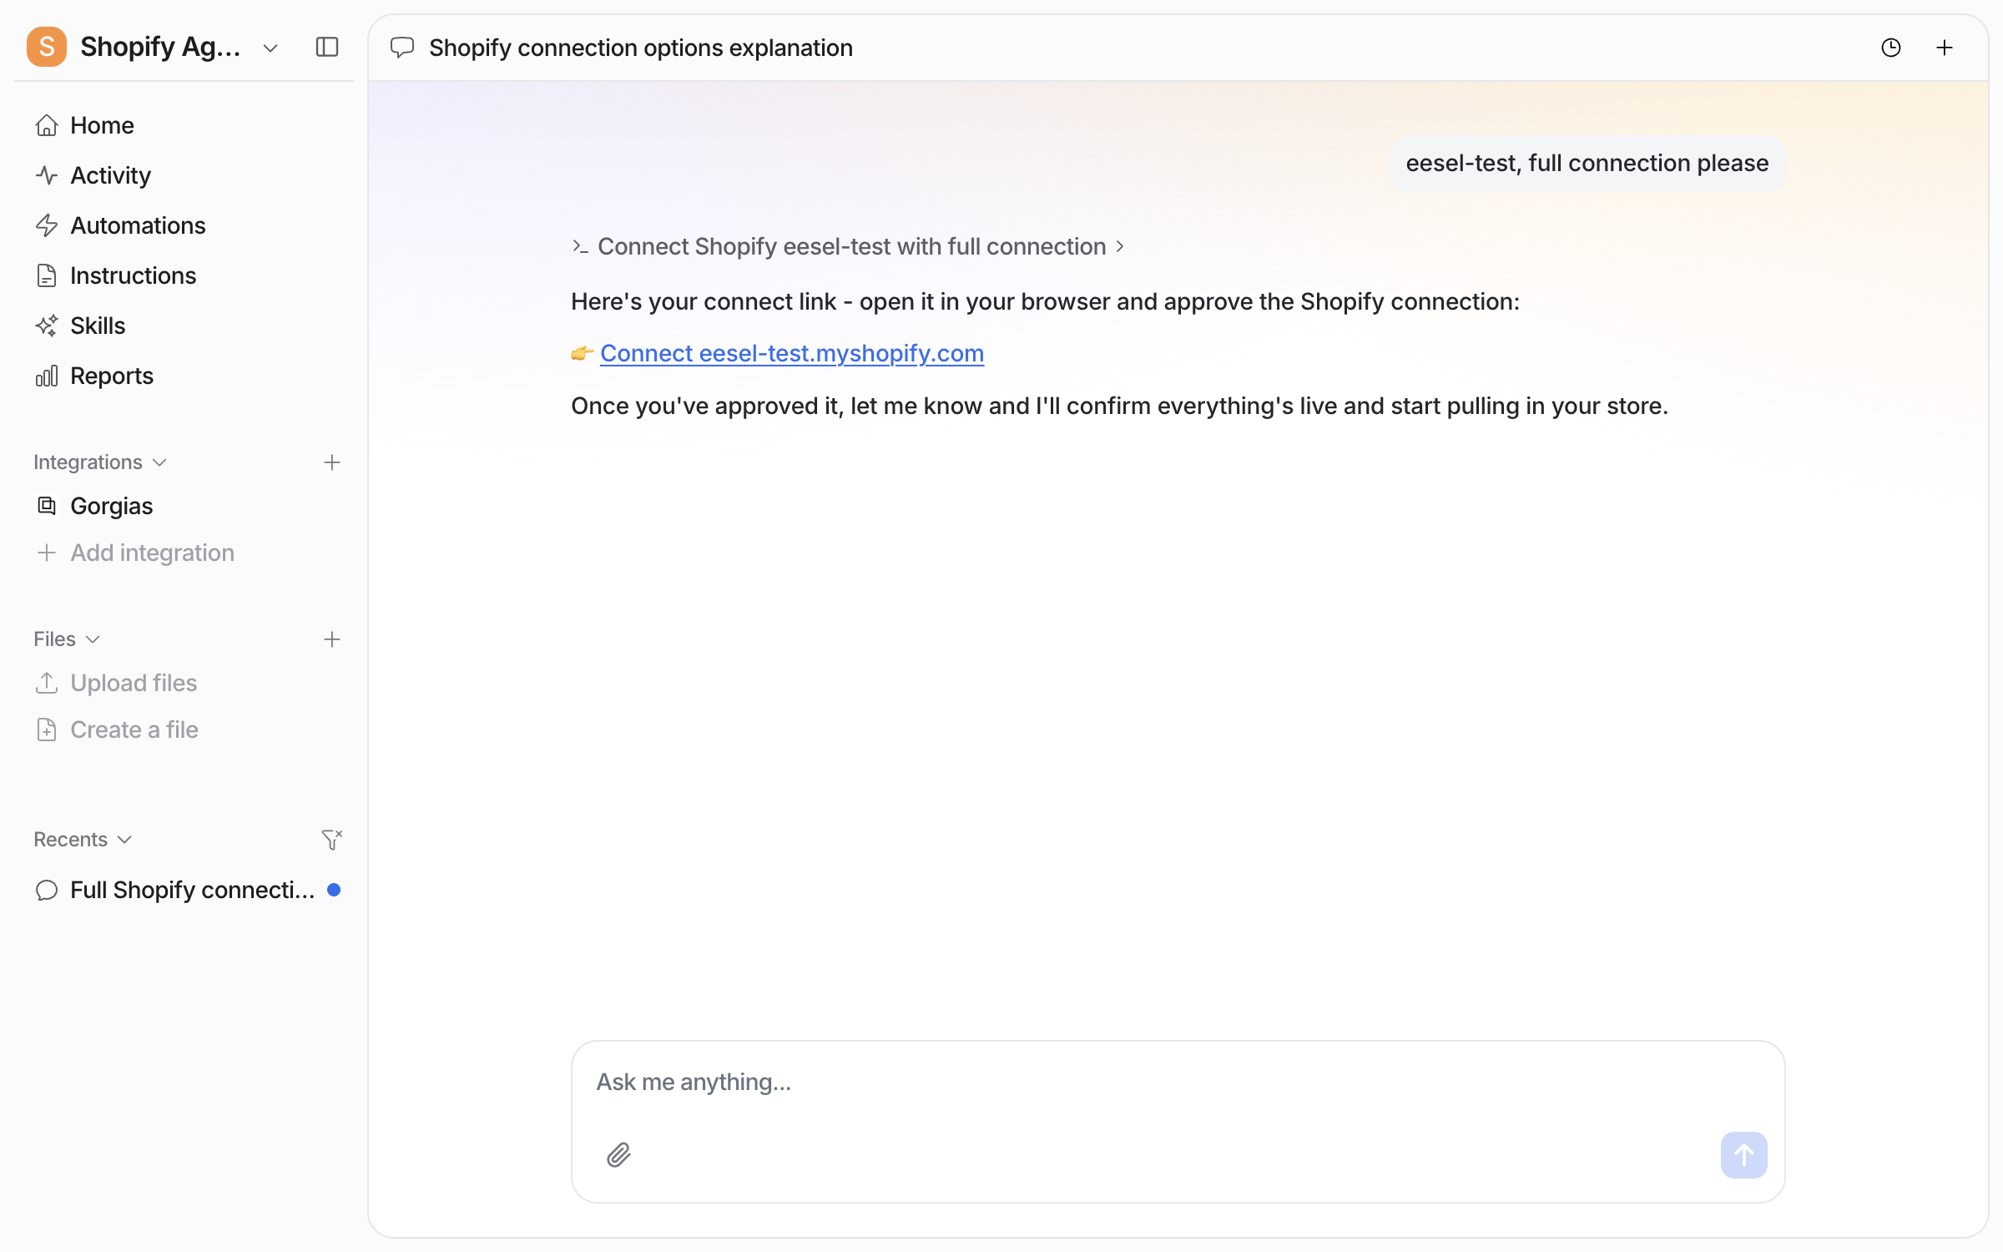This screenshot has width=2003, height=1252.
Task: Click the create file document icon
Action: tap(47, 729)
